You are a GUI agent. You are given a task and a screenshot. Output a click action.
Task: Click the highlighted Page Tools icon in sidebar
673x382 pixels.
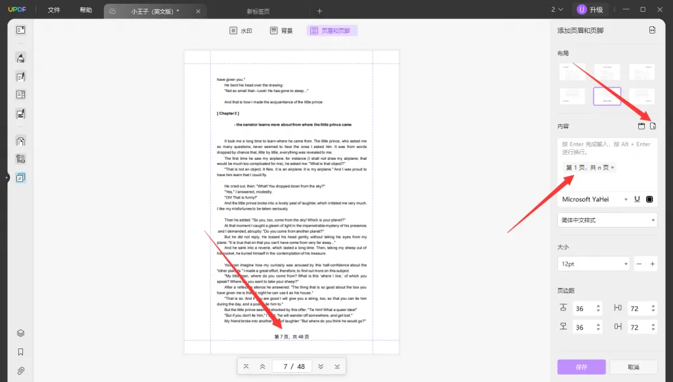(x=20, y=178)
